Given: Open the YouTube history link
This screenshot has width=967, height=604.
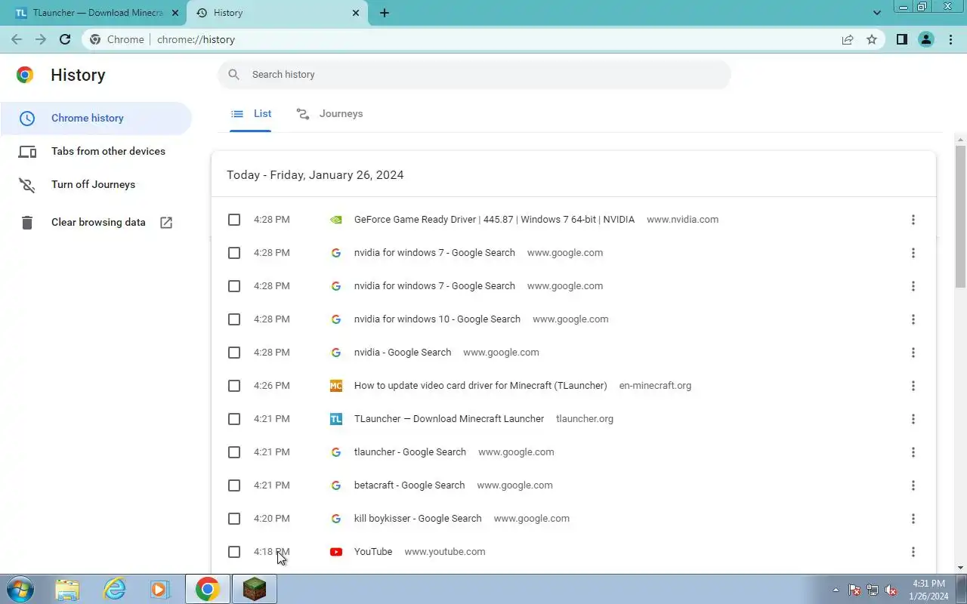Looking at the screenshot, I should 373,552.
